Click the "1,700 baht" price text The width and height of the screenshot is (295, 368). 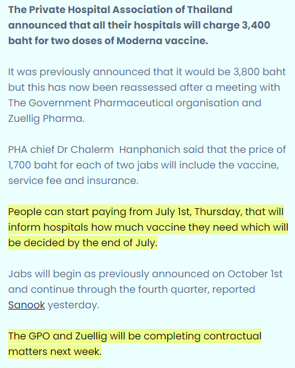32,165
